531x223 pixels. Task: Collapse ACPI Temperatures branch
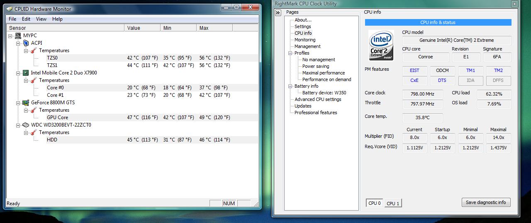pyautogui.click(x=26, y=51)
